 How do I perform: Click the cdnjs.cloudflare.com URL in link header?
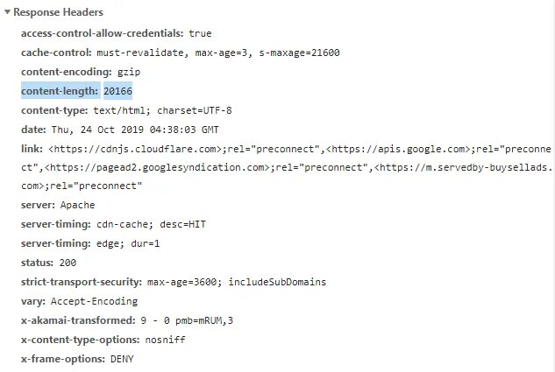(x=135, y=149)
